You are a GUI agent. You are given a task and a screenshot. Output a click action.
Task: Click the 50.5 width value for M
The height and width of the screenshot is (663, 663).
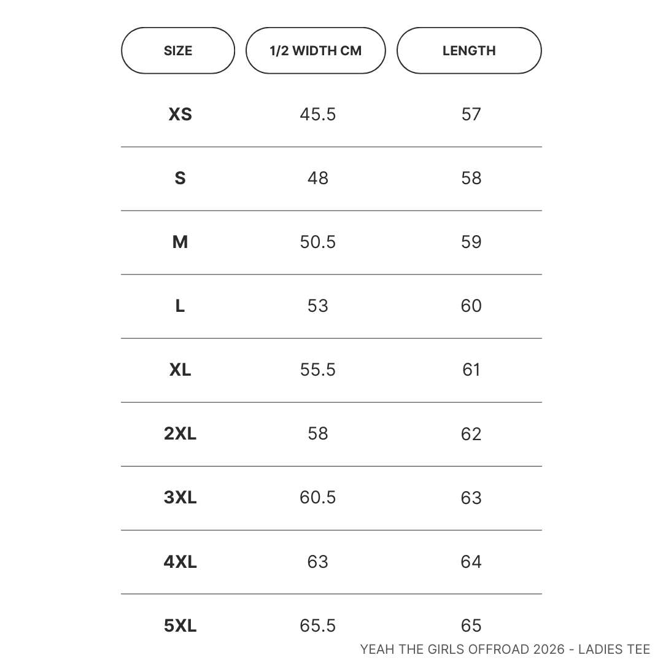(x=318, y=242)
